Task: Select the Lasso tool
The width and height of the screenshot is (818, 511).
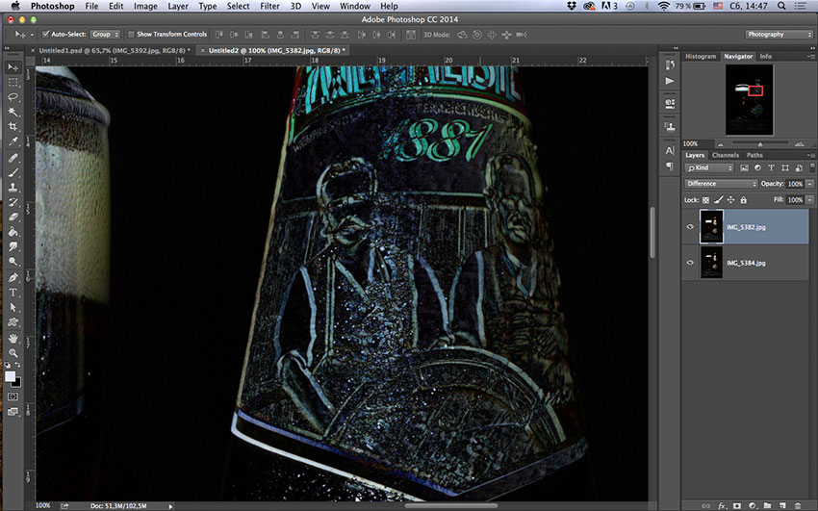Action: tap(13, 97)
